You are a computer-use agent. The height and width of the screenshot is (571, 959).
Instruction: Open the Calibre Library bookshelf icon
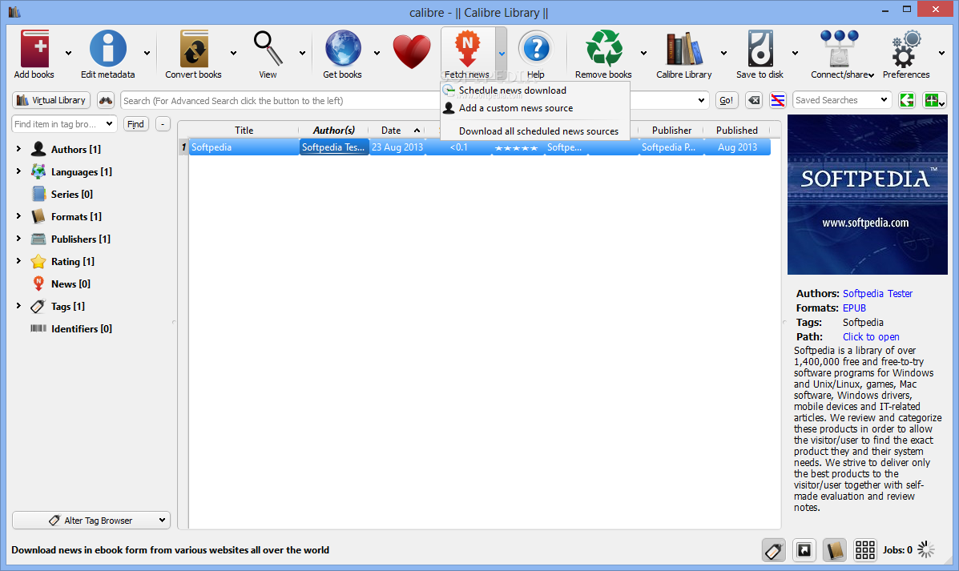683,49
